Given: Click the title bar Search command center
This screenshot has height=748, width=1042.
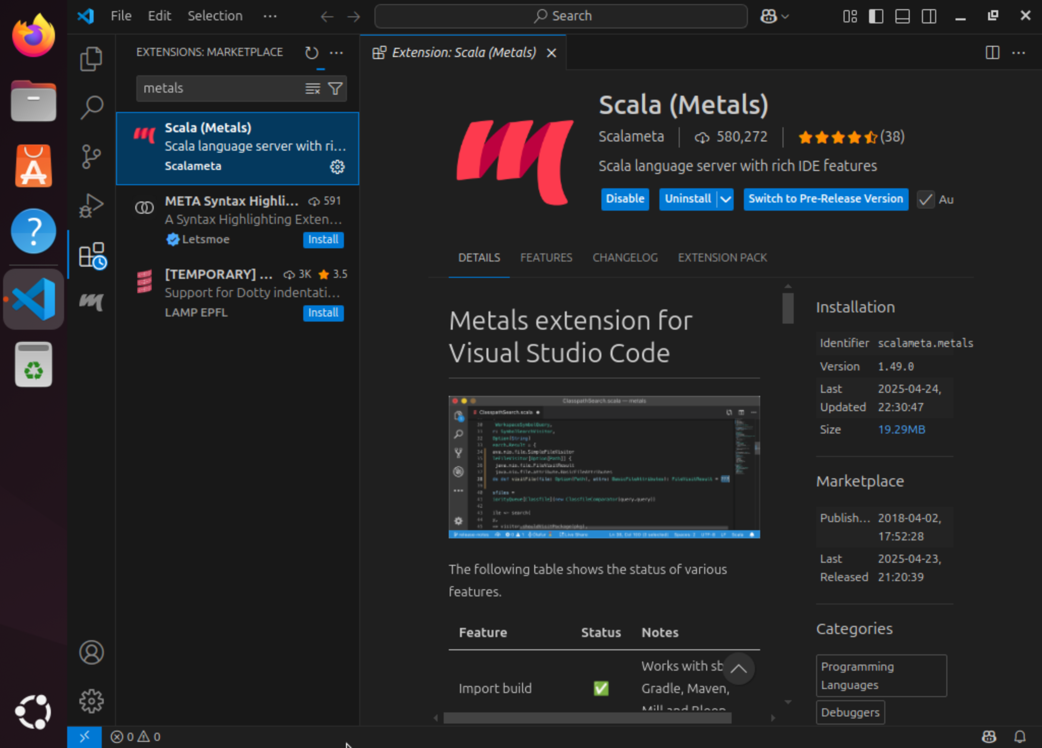Looking at the screenshot, I should [x=561, y=16].
